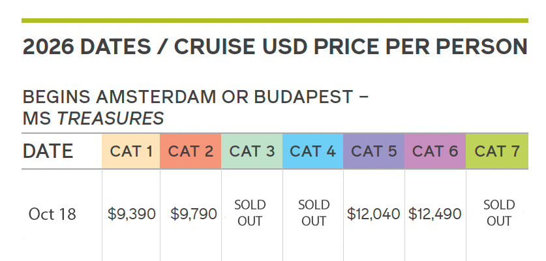Select the CAT 6 column header
The width and height of the screenshot is (546, 261).
[x=435, y=151]
